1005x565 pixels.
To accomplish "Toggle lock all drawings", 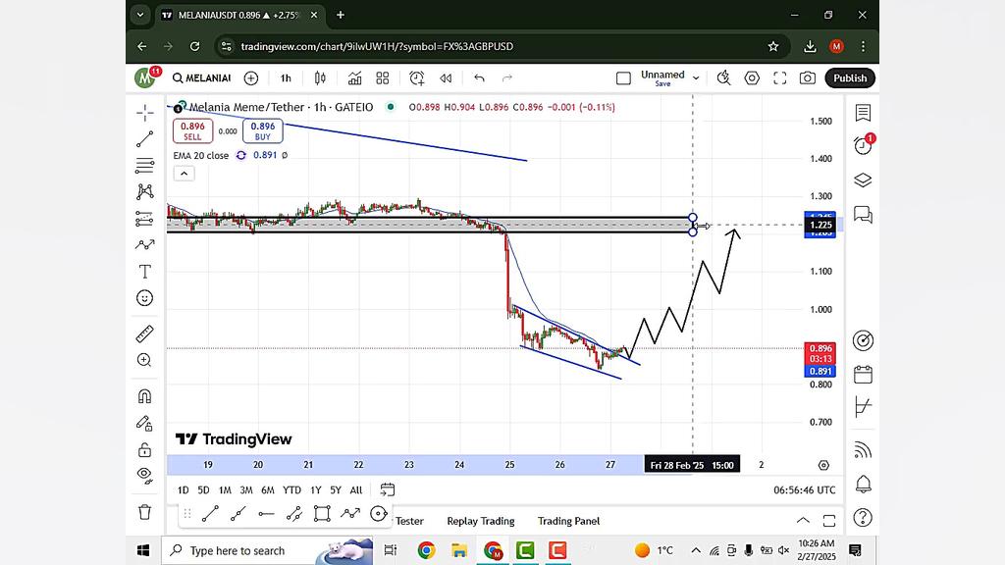I will (145, 449).
